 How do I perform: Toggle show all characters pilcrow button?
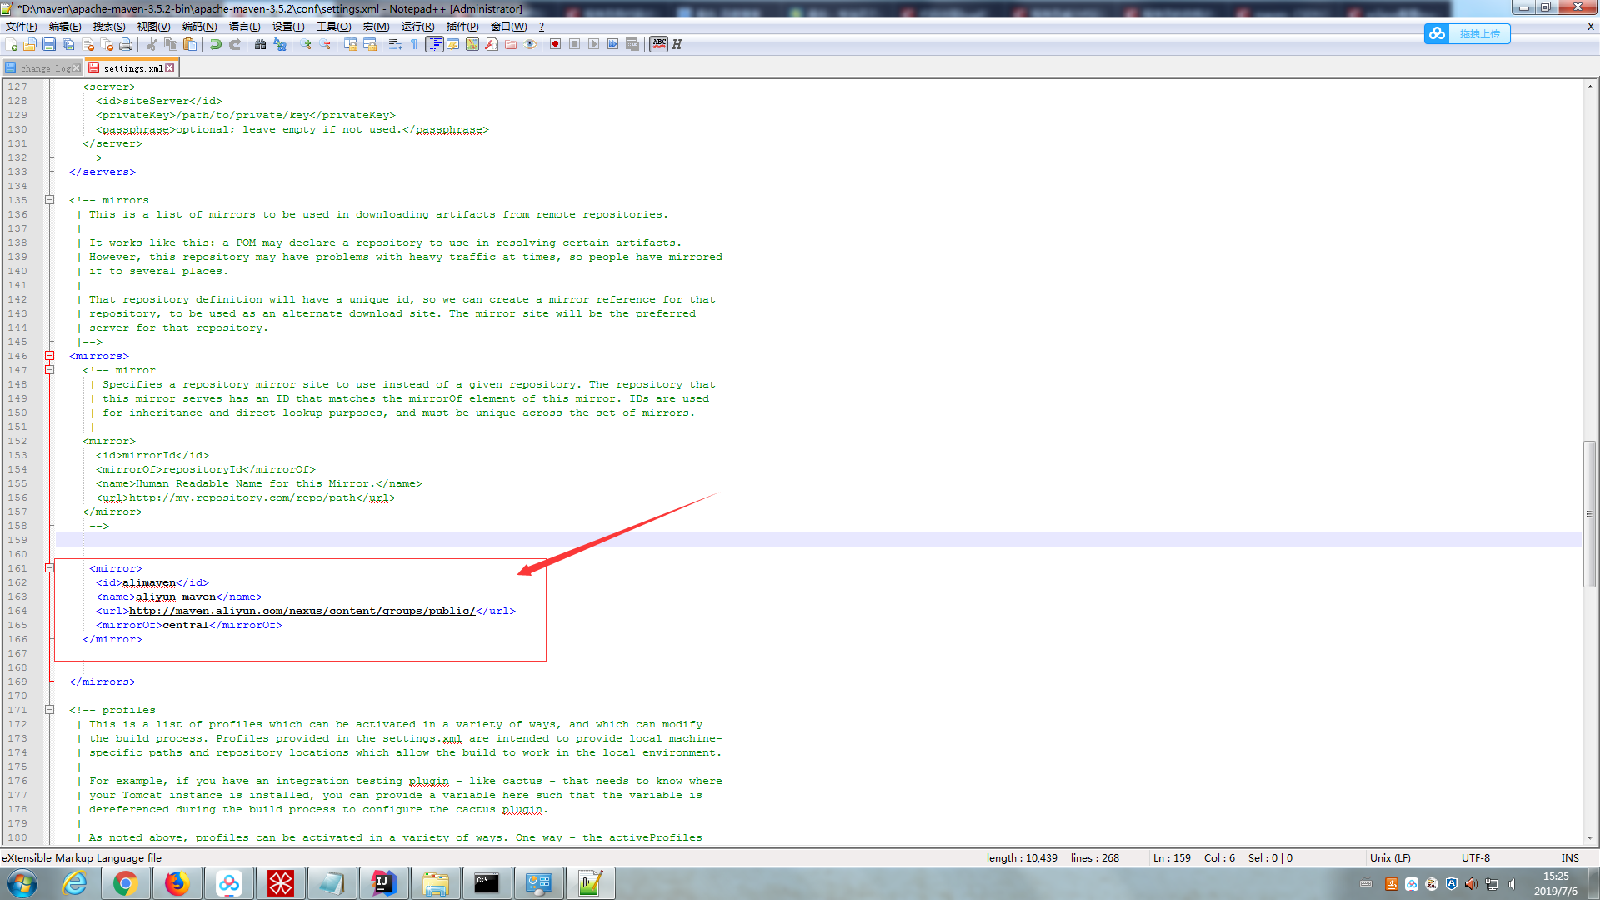[x=414, y=44]
